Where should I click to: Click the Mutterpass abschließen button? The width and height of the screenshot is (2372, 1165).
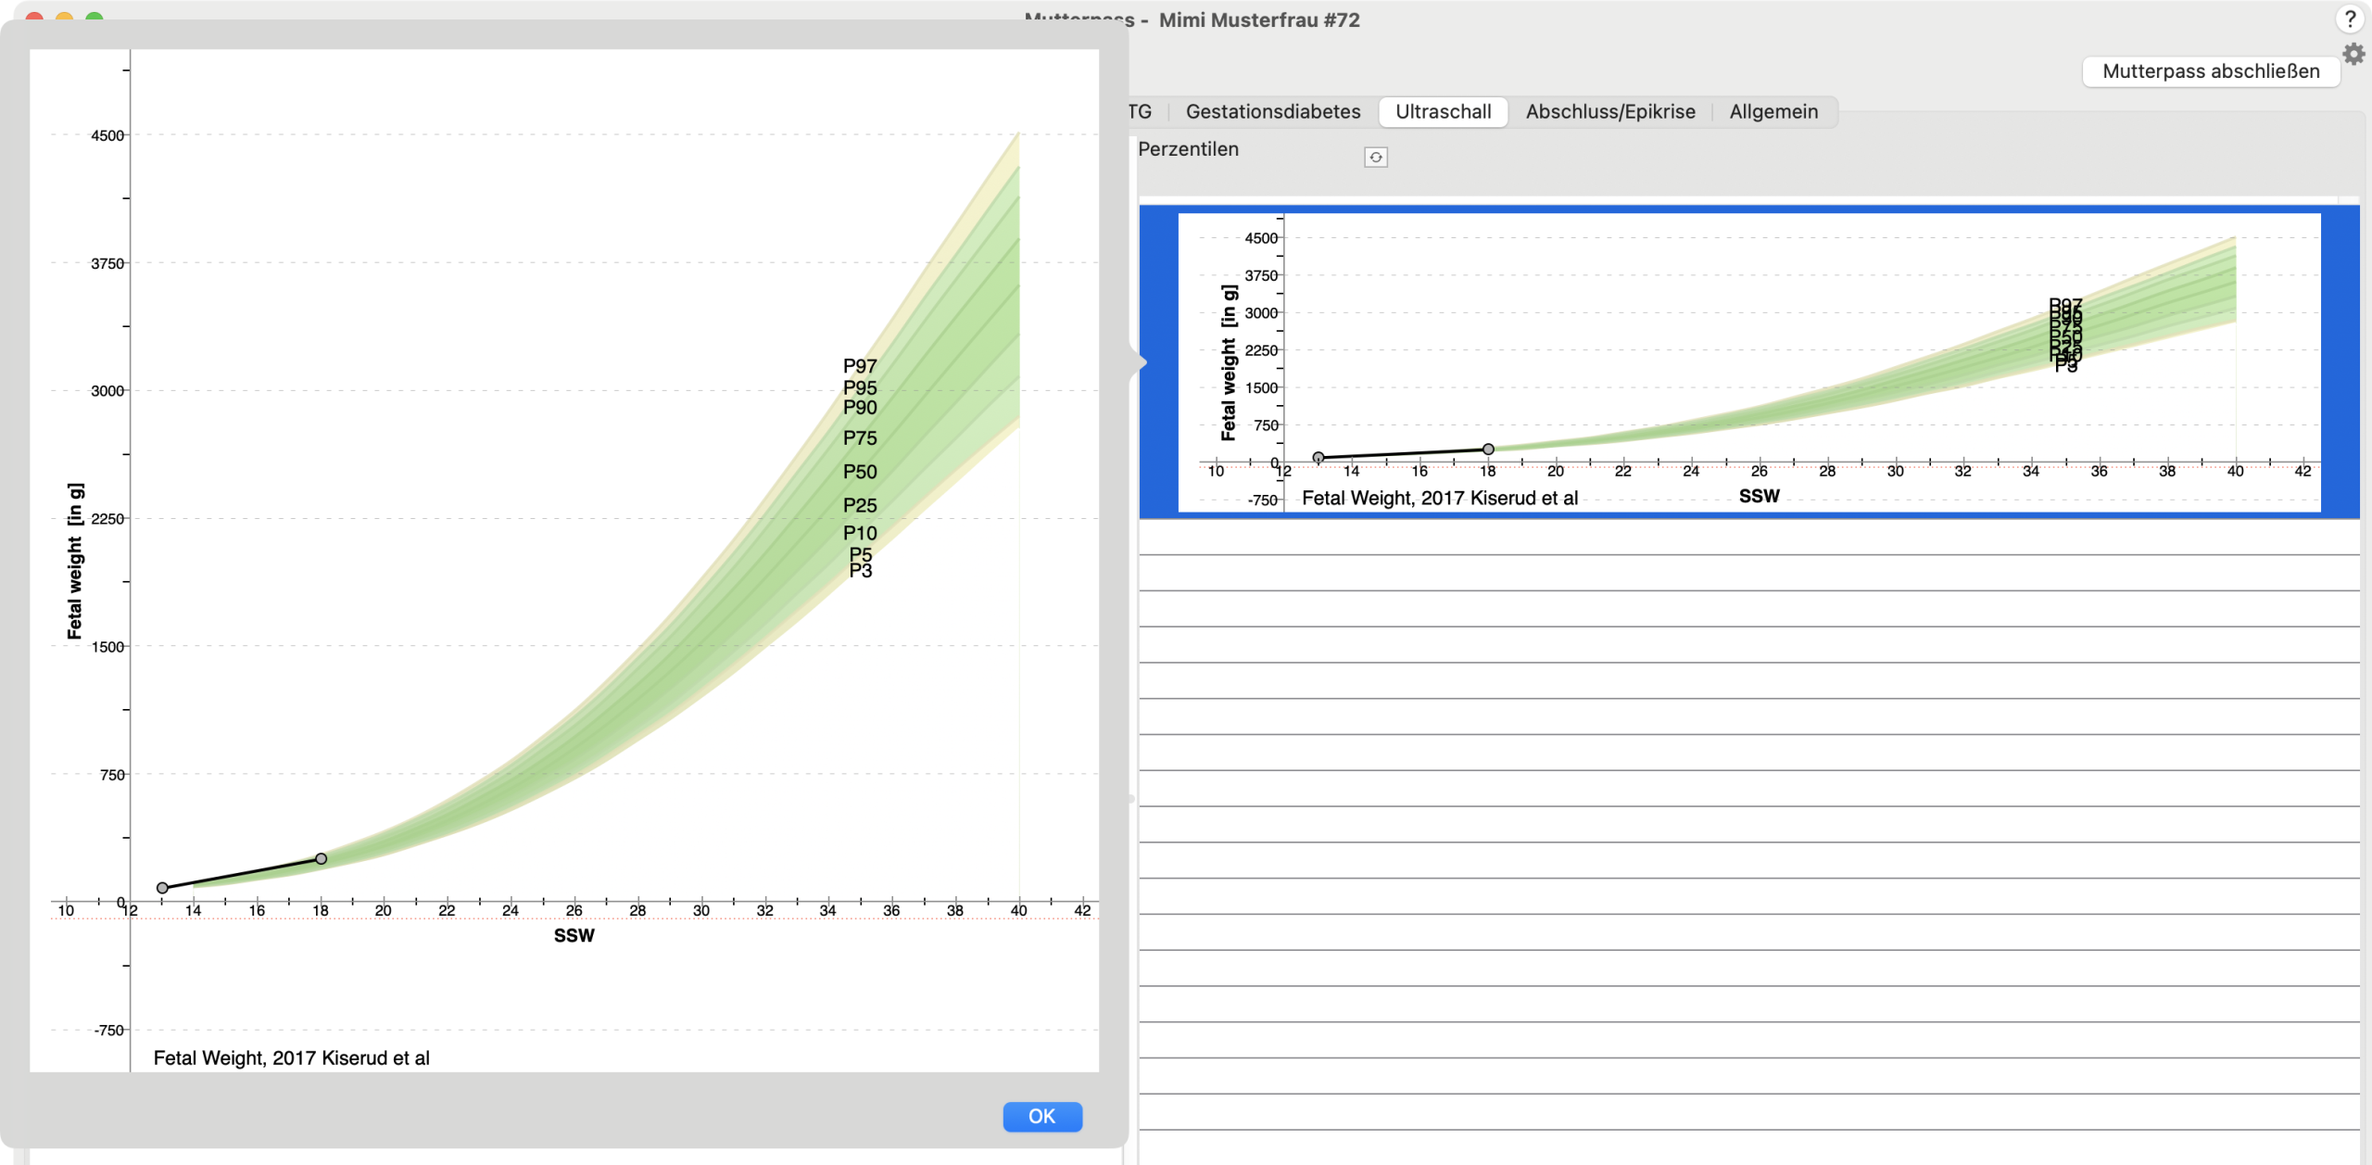2210,71
